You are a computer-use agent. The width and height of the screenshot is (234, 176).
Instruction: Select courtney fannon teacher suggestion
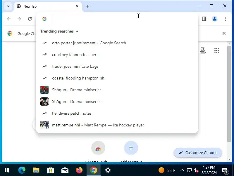tap(117, 55)
